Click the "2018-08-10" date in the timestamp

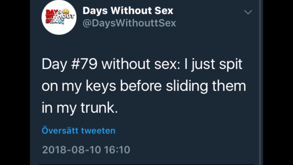pos(71,150)
